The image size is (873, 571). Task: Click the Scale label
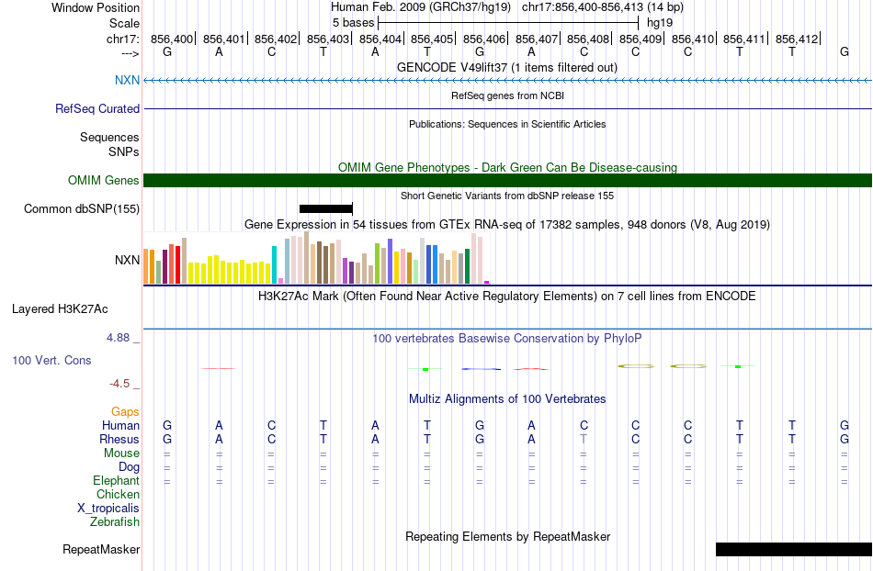point(125,23)
